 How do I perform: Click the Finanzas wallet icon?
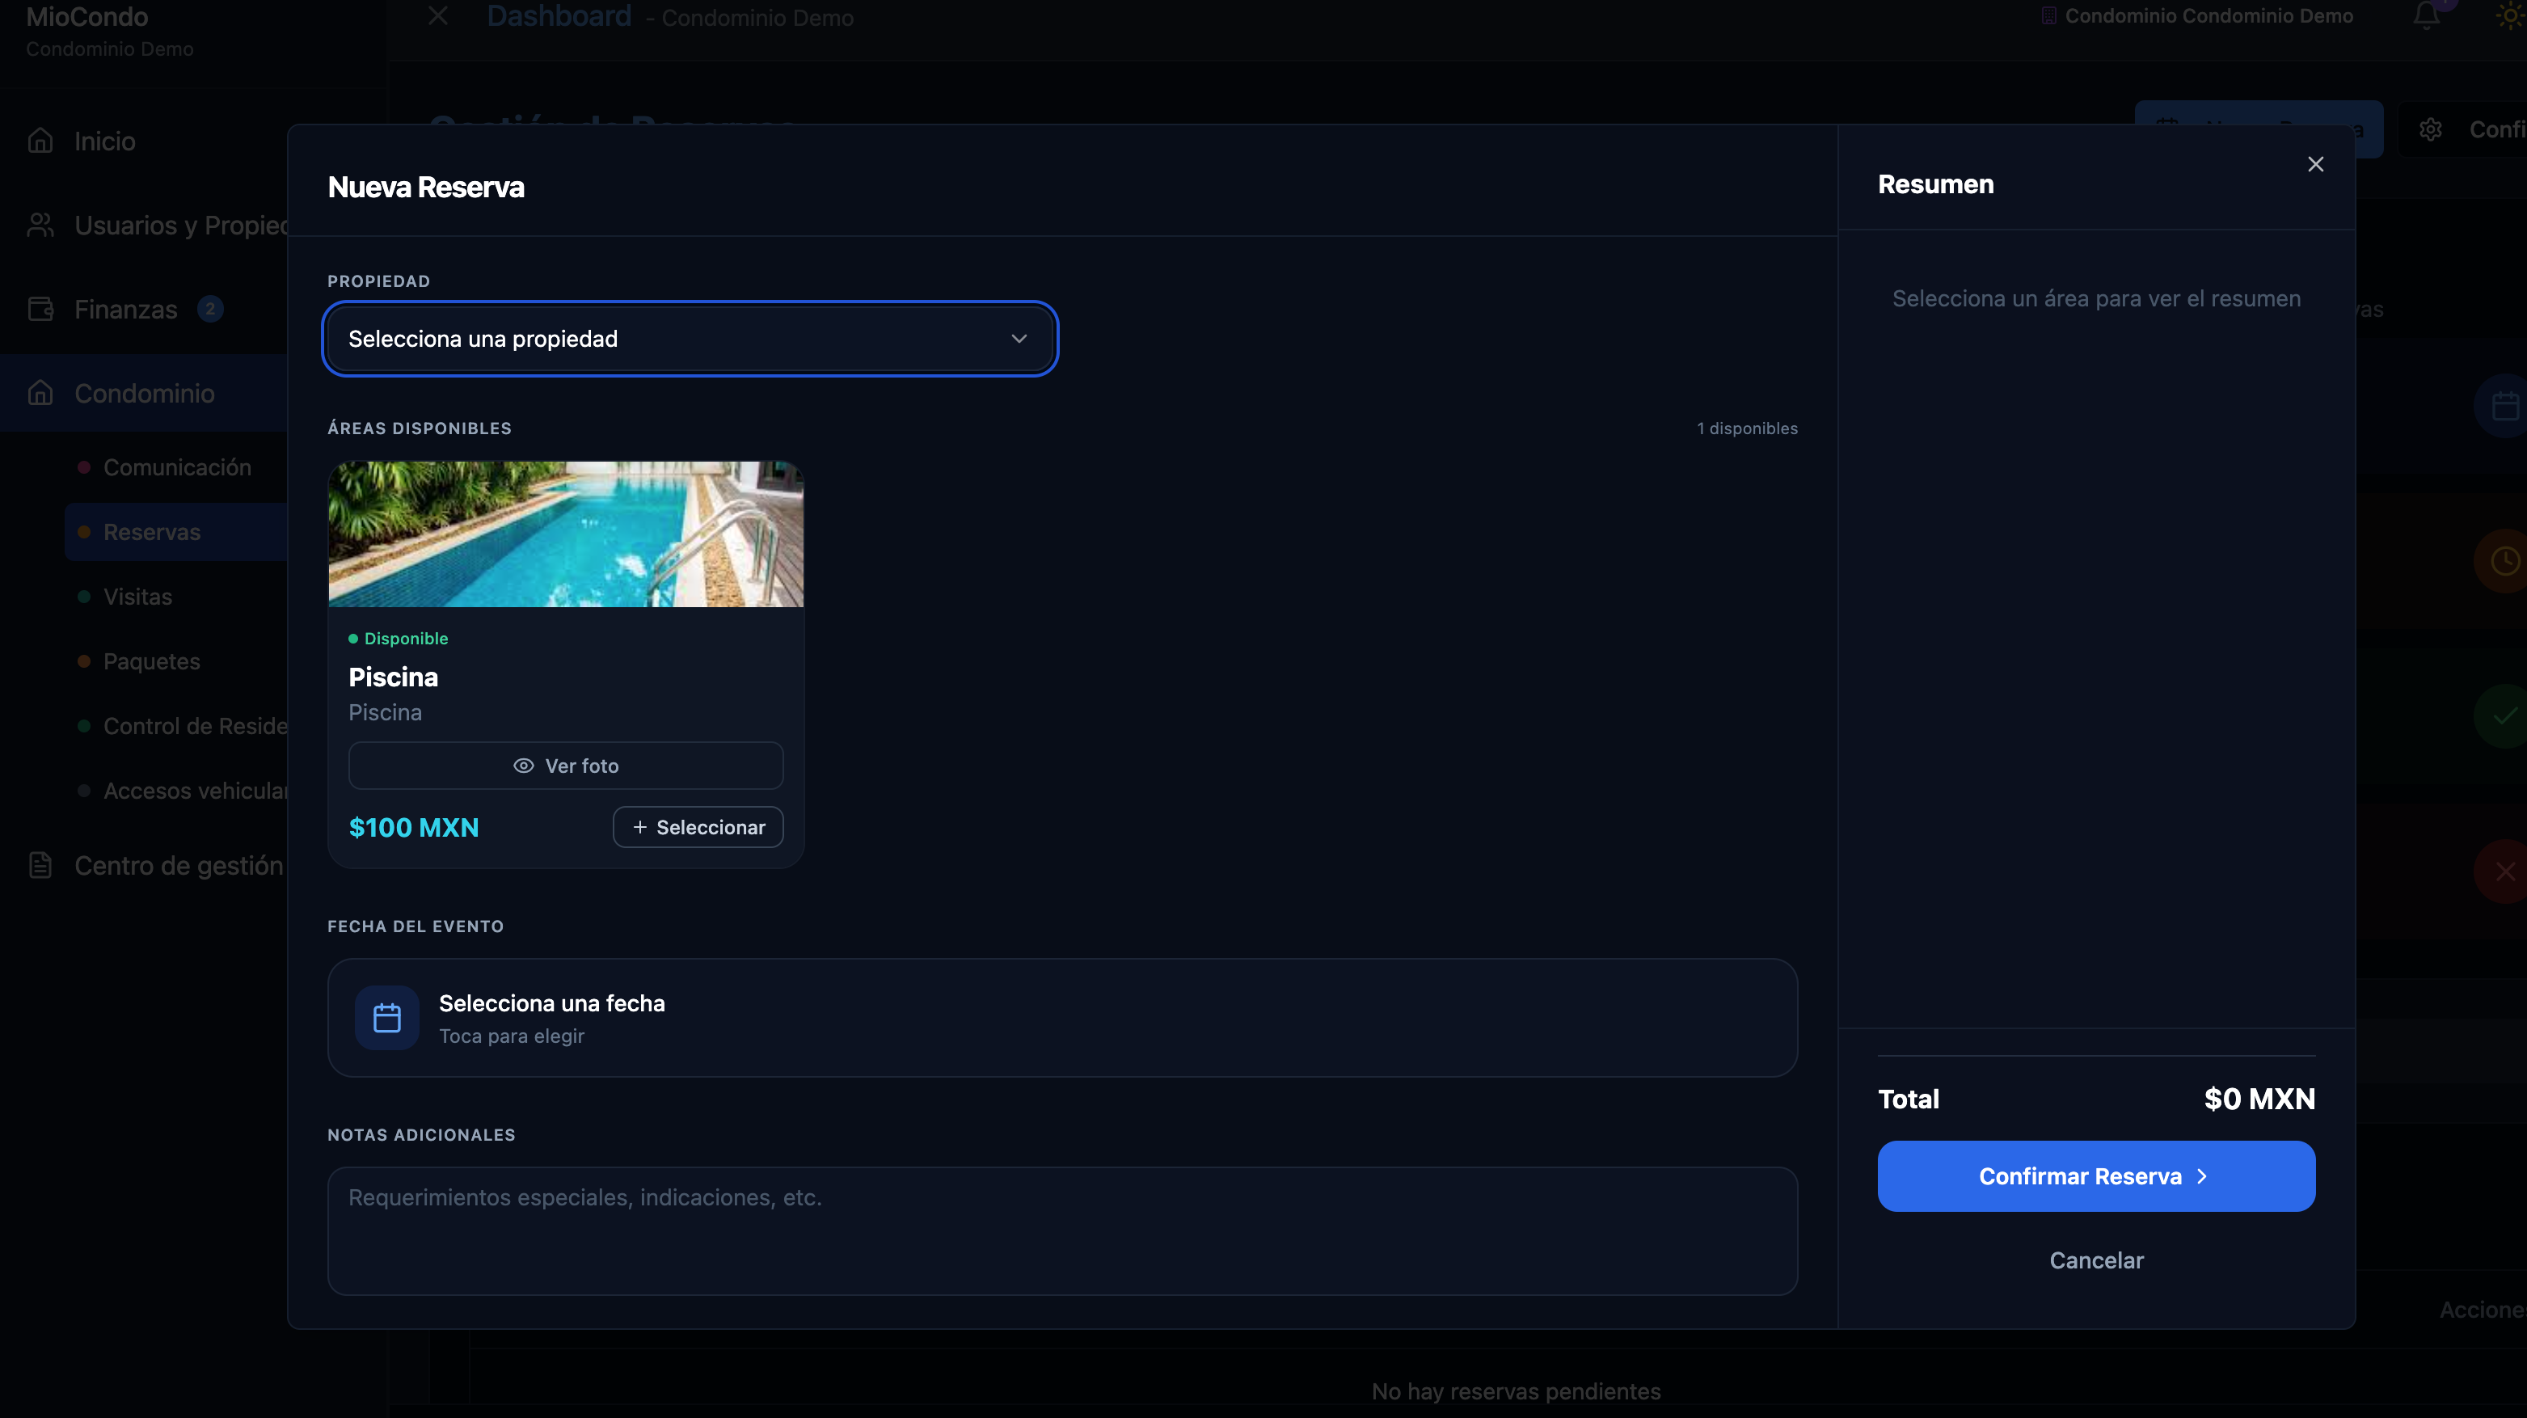coord(41,308)
